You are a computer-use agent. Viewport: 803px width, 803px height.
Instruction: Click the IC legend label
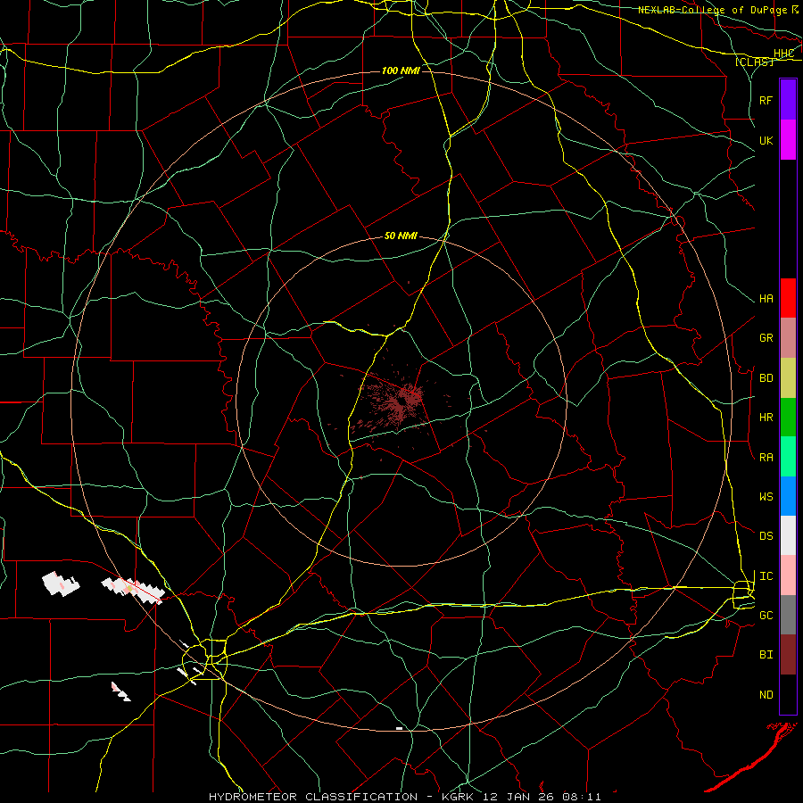766,576
